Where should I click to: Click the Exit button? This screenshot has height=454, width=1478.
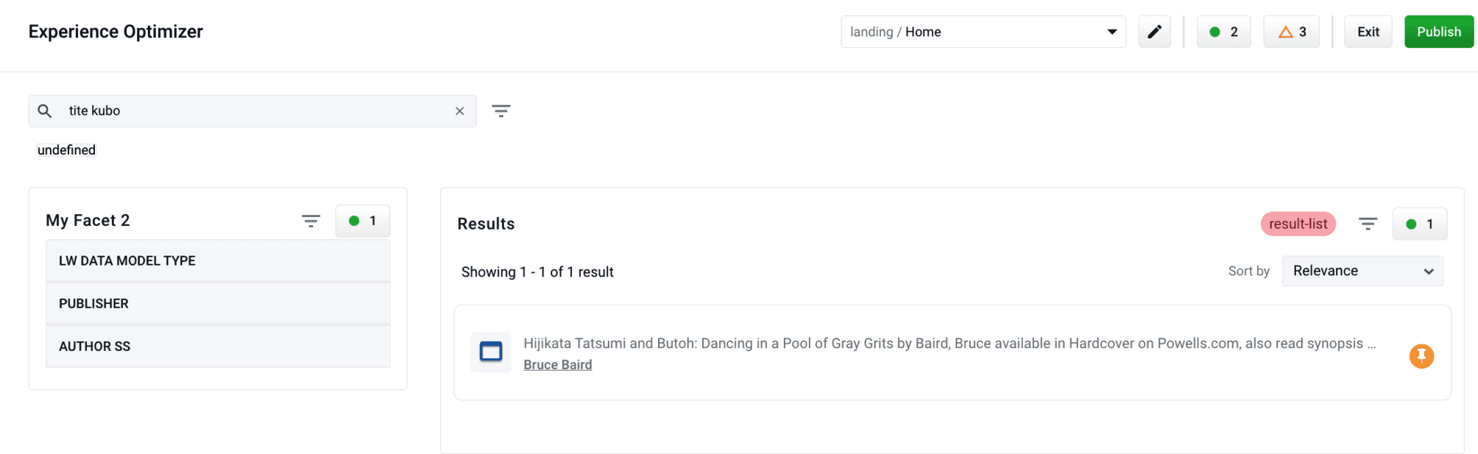1368,32
